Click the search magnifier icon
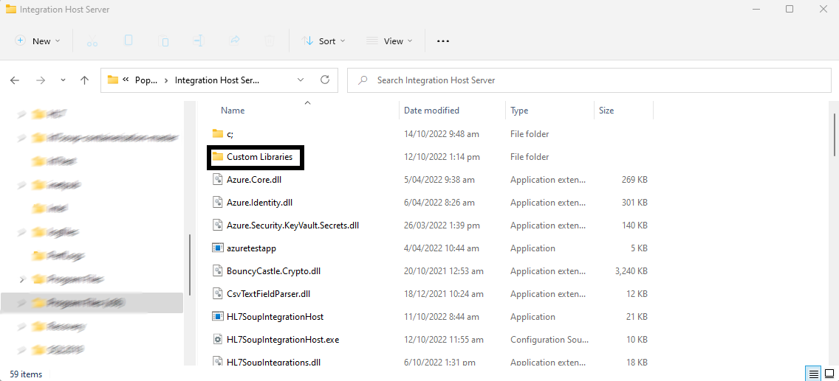This screenshot has height=381, width=839. click(x=363, y=80)
